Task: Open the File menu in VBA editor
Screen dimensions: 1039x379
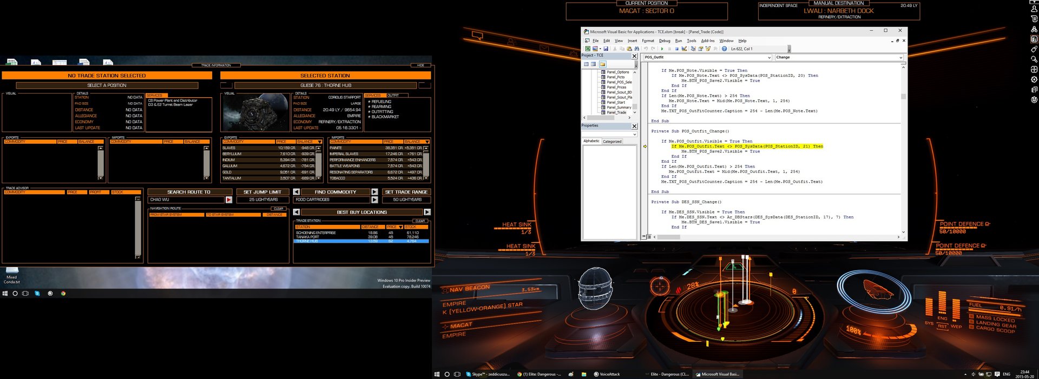Action: tap(595, 41)
